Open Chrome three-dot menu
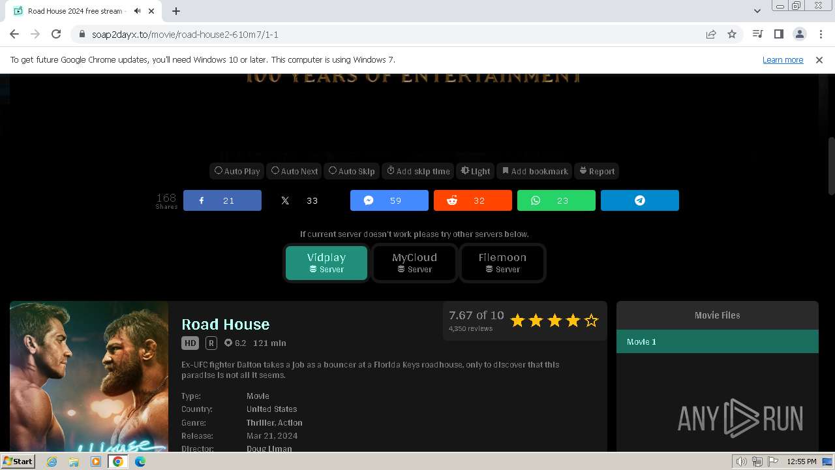Image resolution: width=835 pixels, height=470 pixels. [x=821, y=34]
